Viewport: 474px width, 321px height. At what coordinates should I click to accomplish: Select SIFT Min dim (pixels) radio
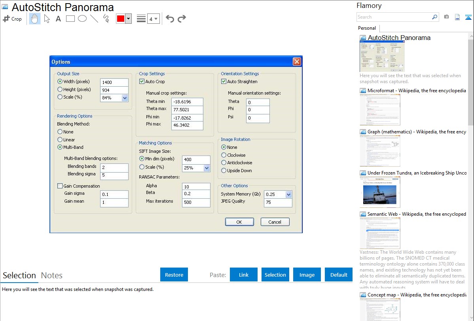(x=142, y=159)
